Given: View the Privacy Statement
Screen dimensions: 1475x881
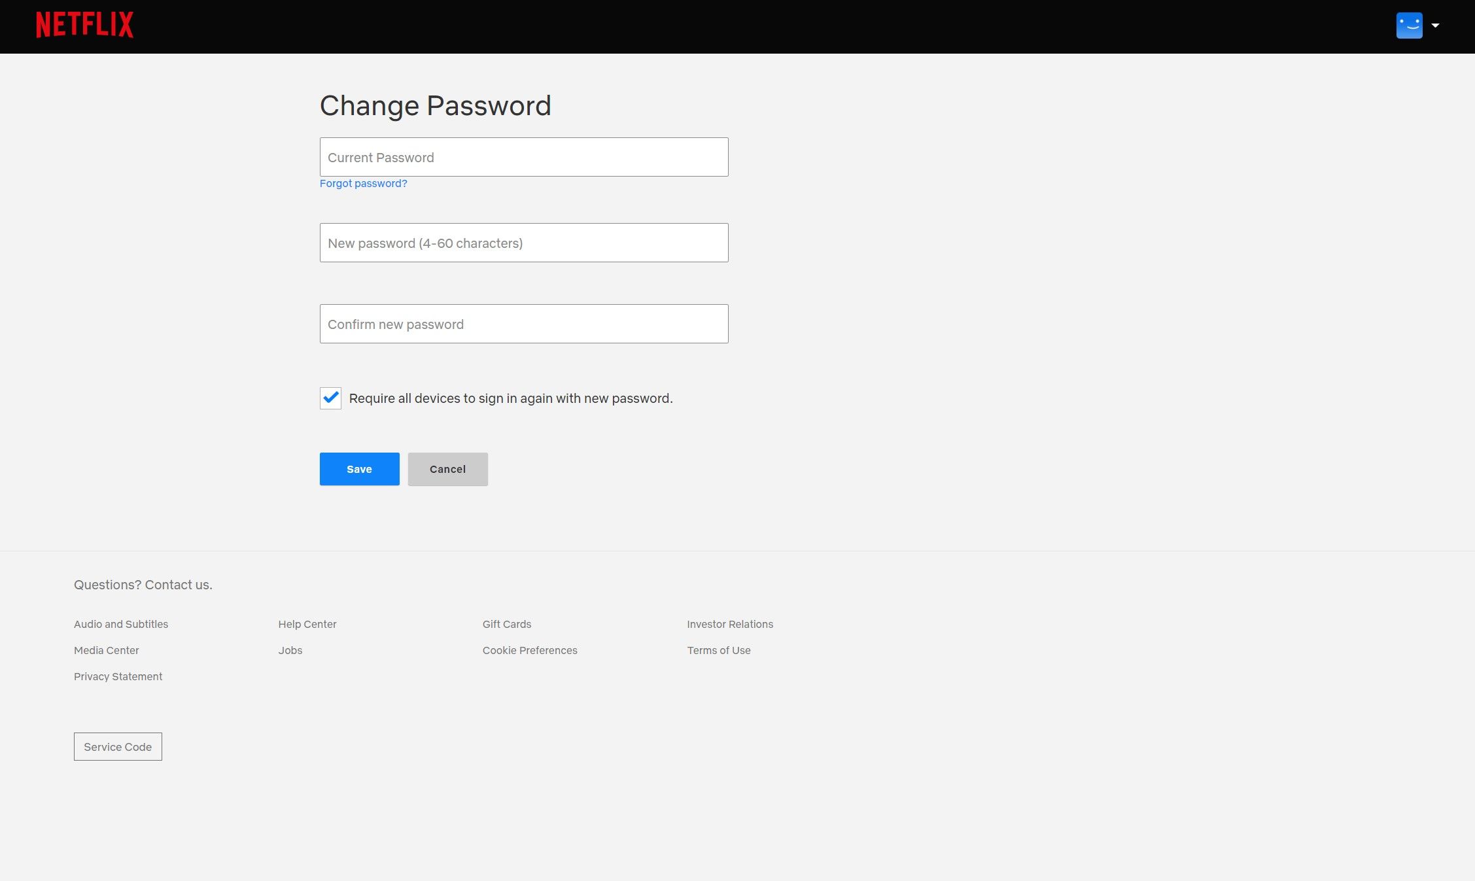Looking at the screenshot, I should click(x=118, y=676).
